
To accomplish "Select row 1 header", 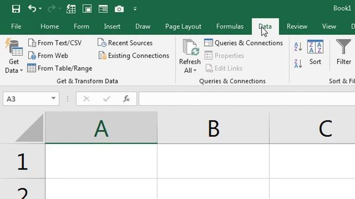I will [22, 161].
